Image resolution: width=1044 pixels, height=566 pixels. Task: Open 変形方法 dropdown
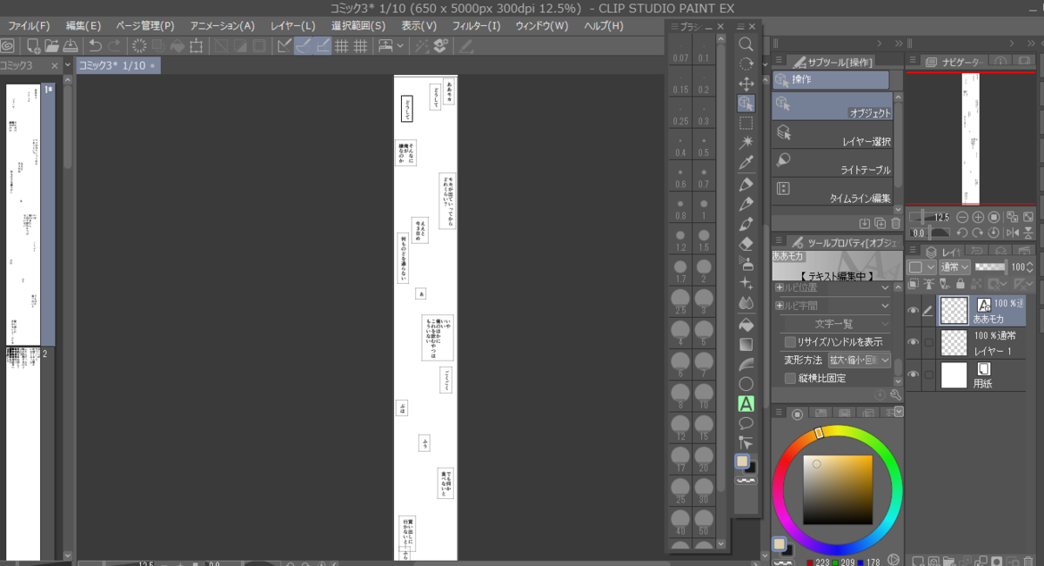(860, 360)
